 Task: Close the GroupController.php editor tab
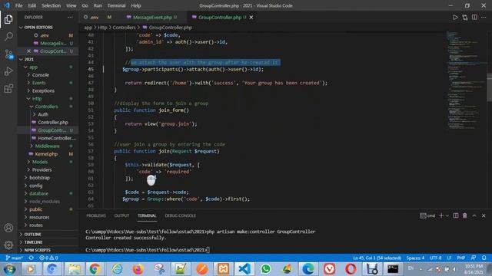click(251, 17)
